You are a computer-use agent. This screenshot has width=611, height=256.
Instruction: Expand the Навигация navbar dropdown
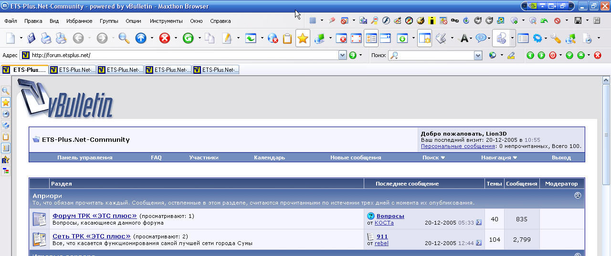499,158
